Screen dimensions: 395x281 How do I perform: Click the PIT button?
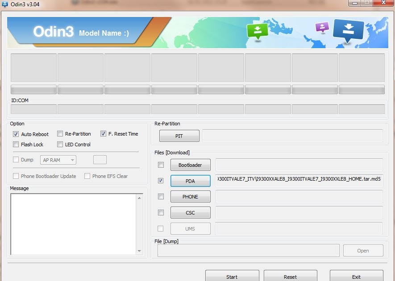(179, 136)
